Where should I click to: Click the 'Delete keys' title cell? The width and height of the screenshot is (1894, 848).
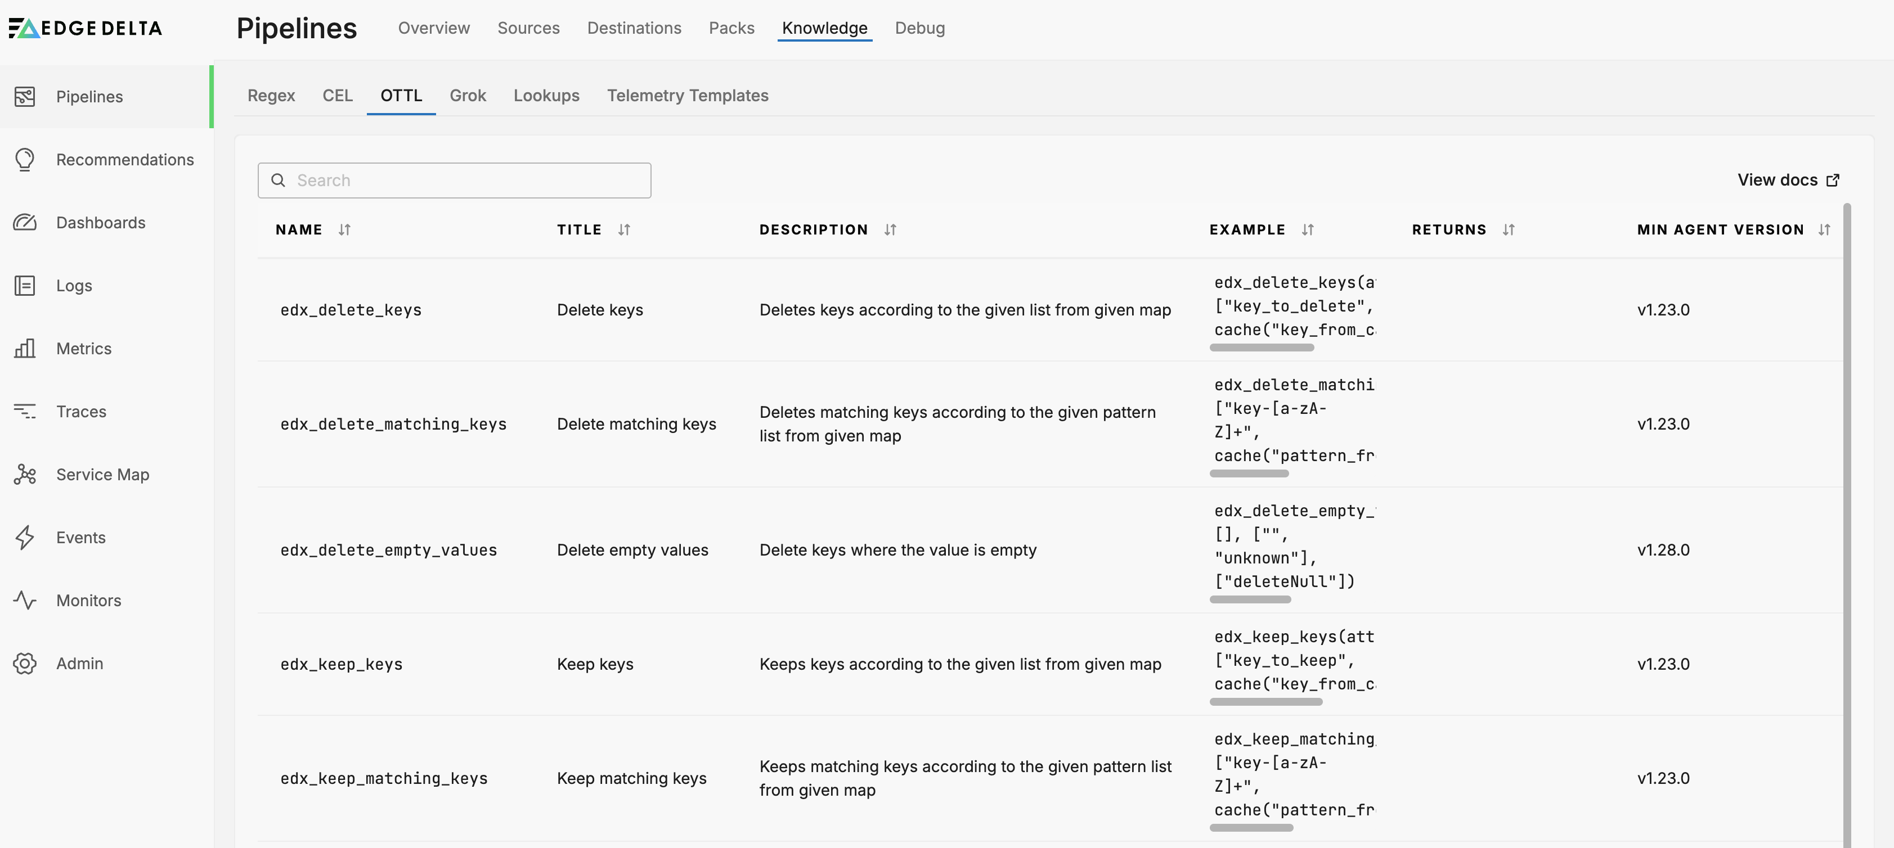(x=600, y=310)
